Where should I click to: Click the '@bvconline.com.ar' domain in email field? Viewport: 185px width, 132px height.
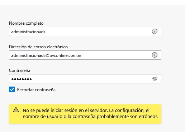[63, 55]
